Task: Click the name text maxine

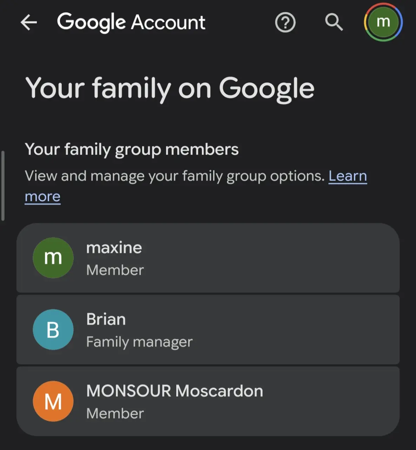Action: pos(114,247)
